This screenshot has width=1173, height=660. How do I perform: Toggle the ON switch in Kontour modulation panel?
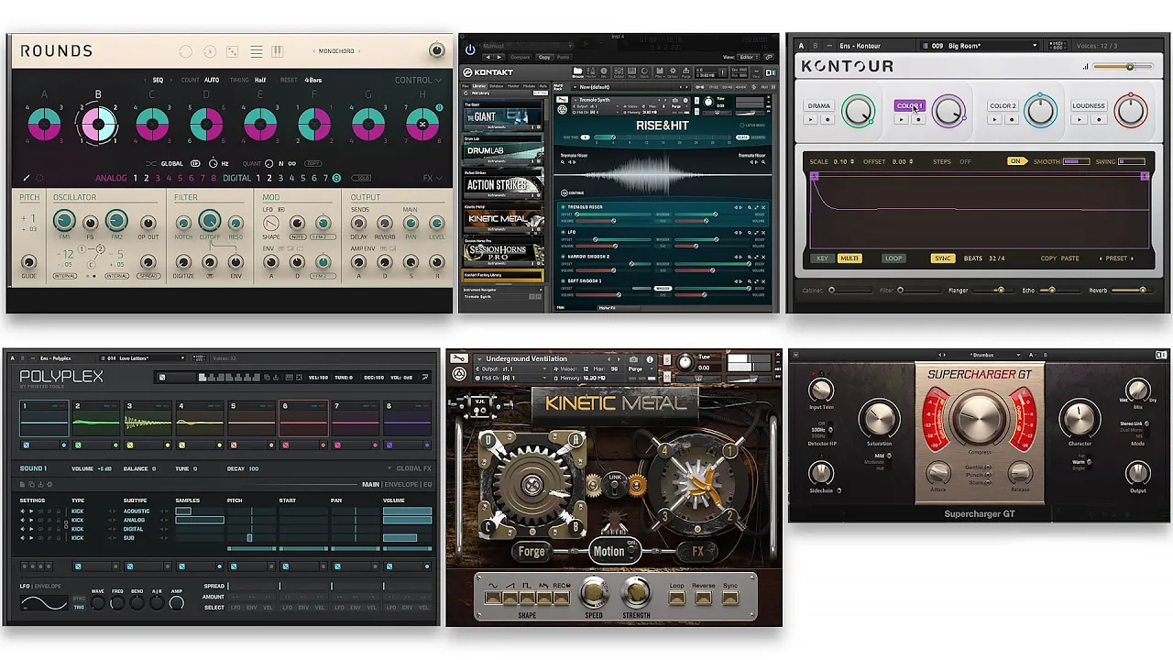tap(1015, 161)
